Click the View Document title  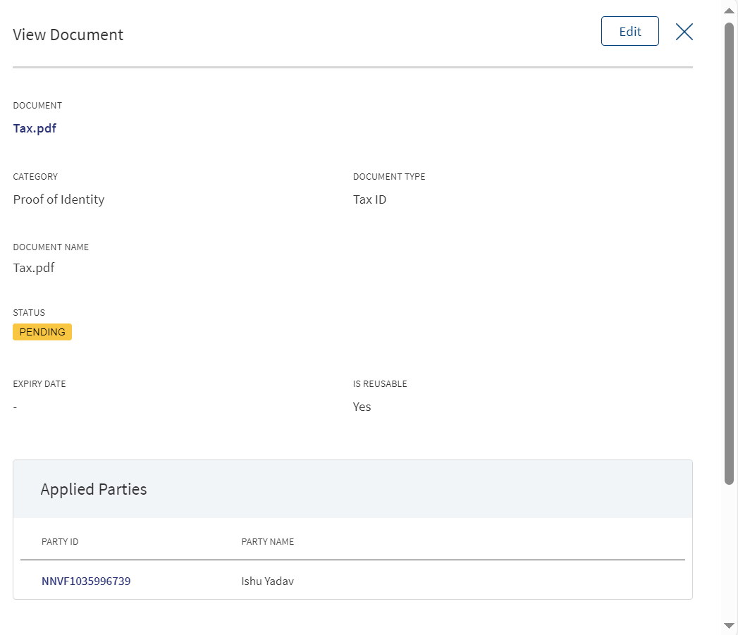68,35
